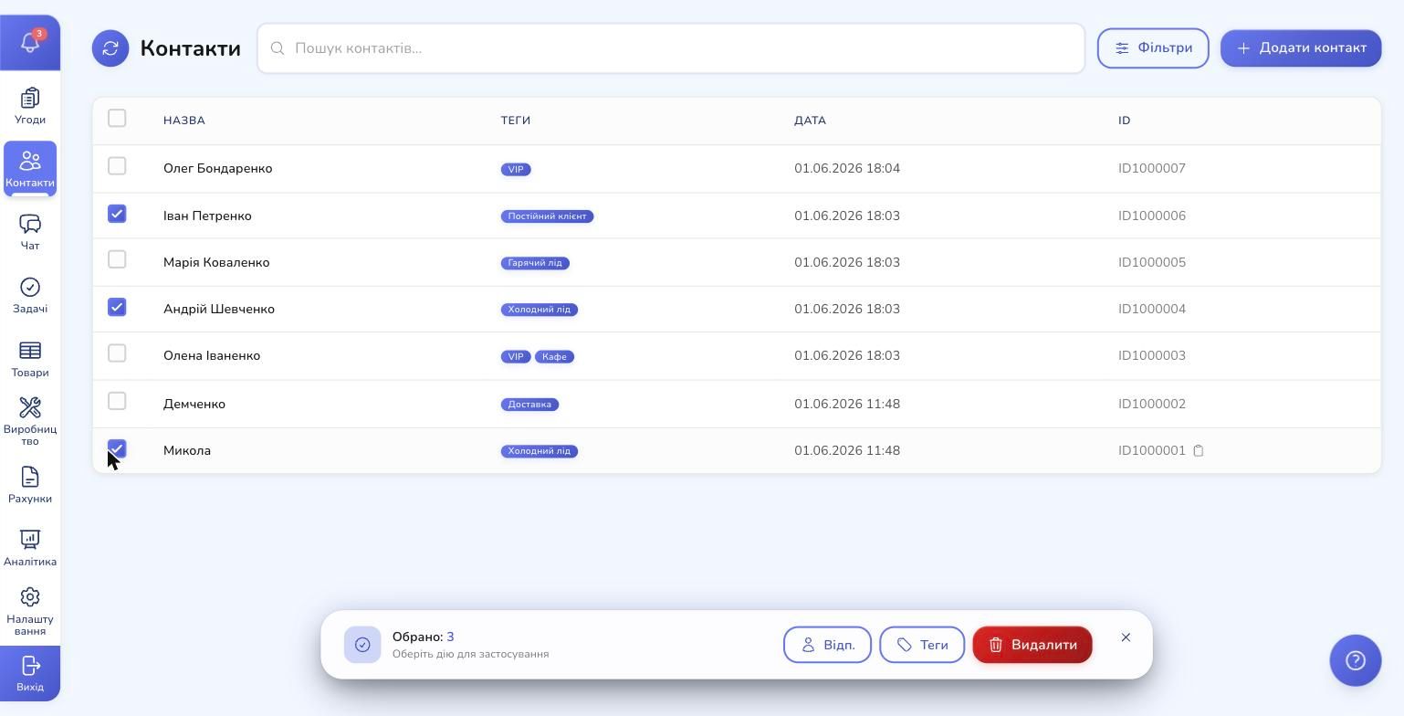Sort by the НАЗВА column header
Image resolution: width=1404 pixels, height=716 pixels.
point(184,121)
